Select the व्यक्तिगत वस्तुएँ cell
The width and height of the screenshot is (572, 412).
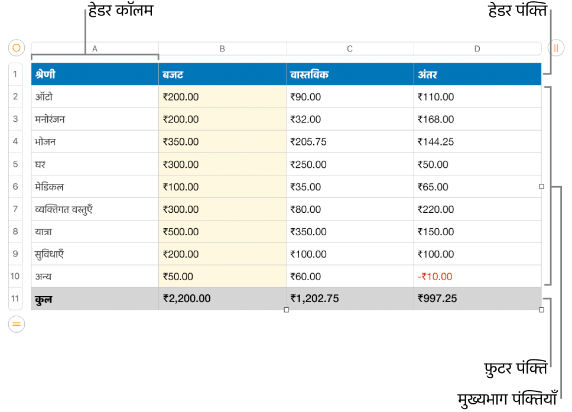(95, 209)
